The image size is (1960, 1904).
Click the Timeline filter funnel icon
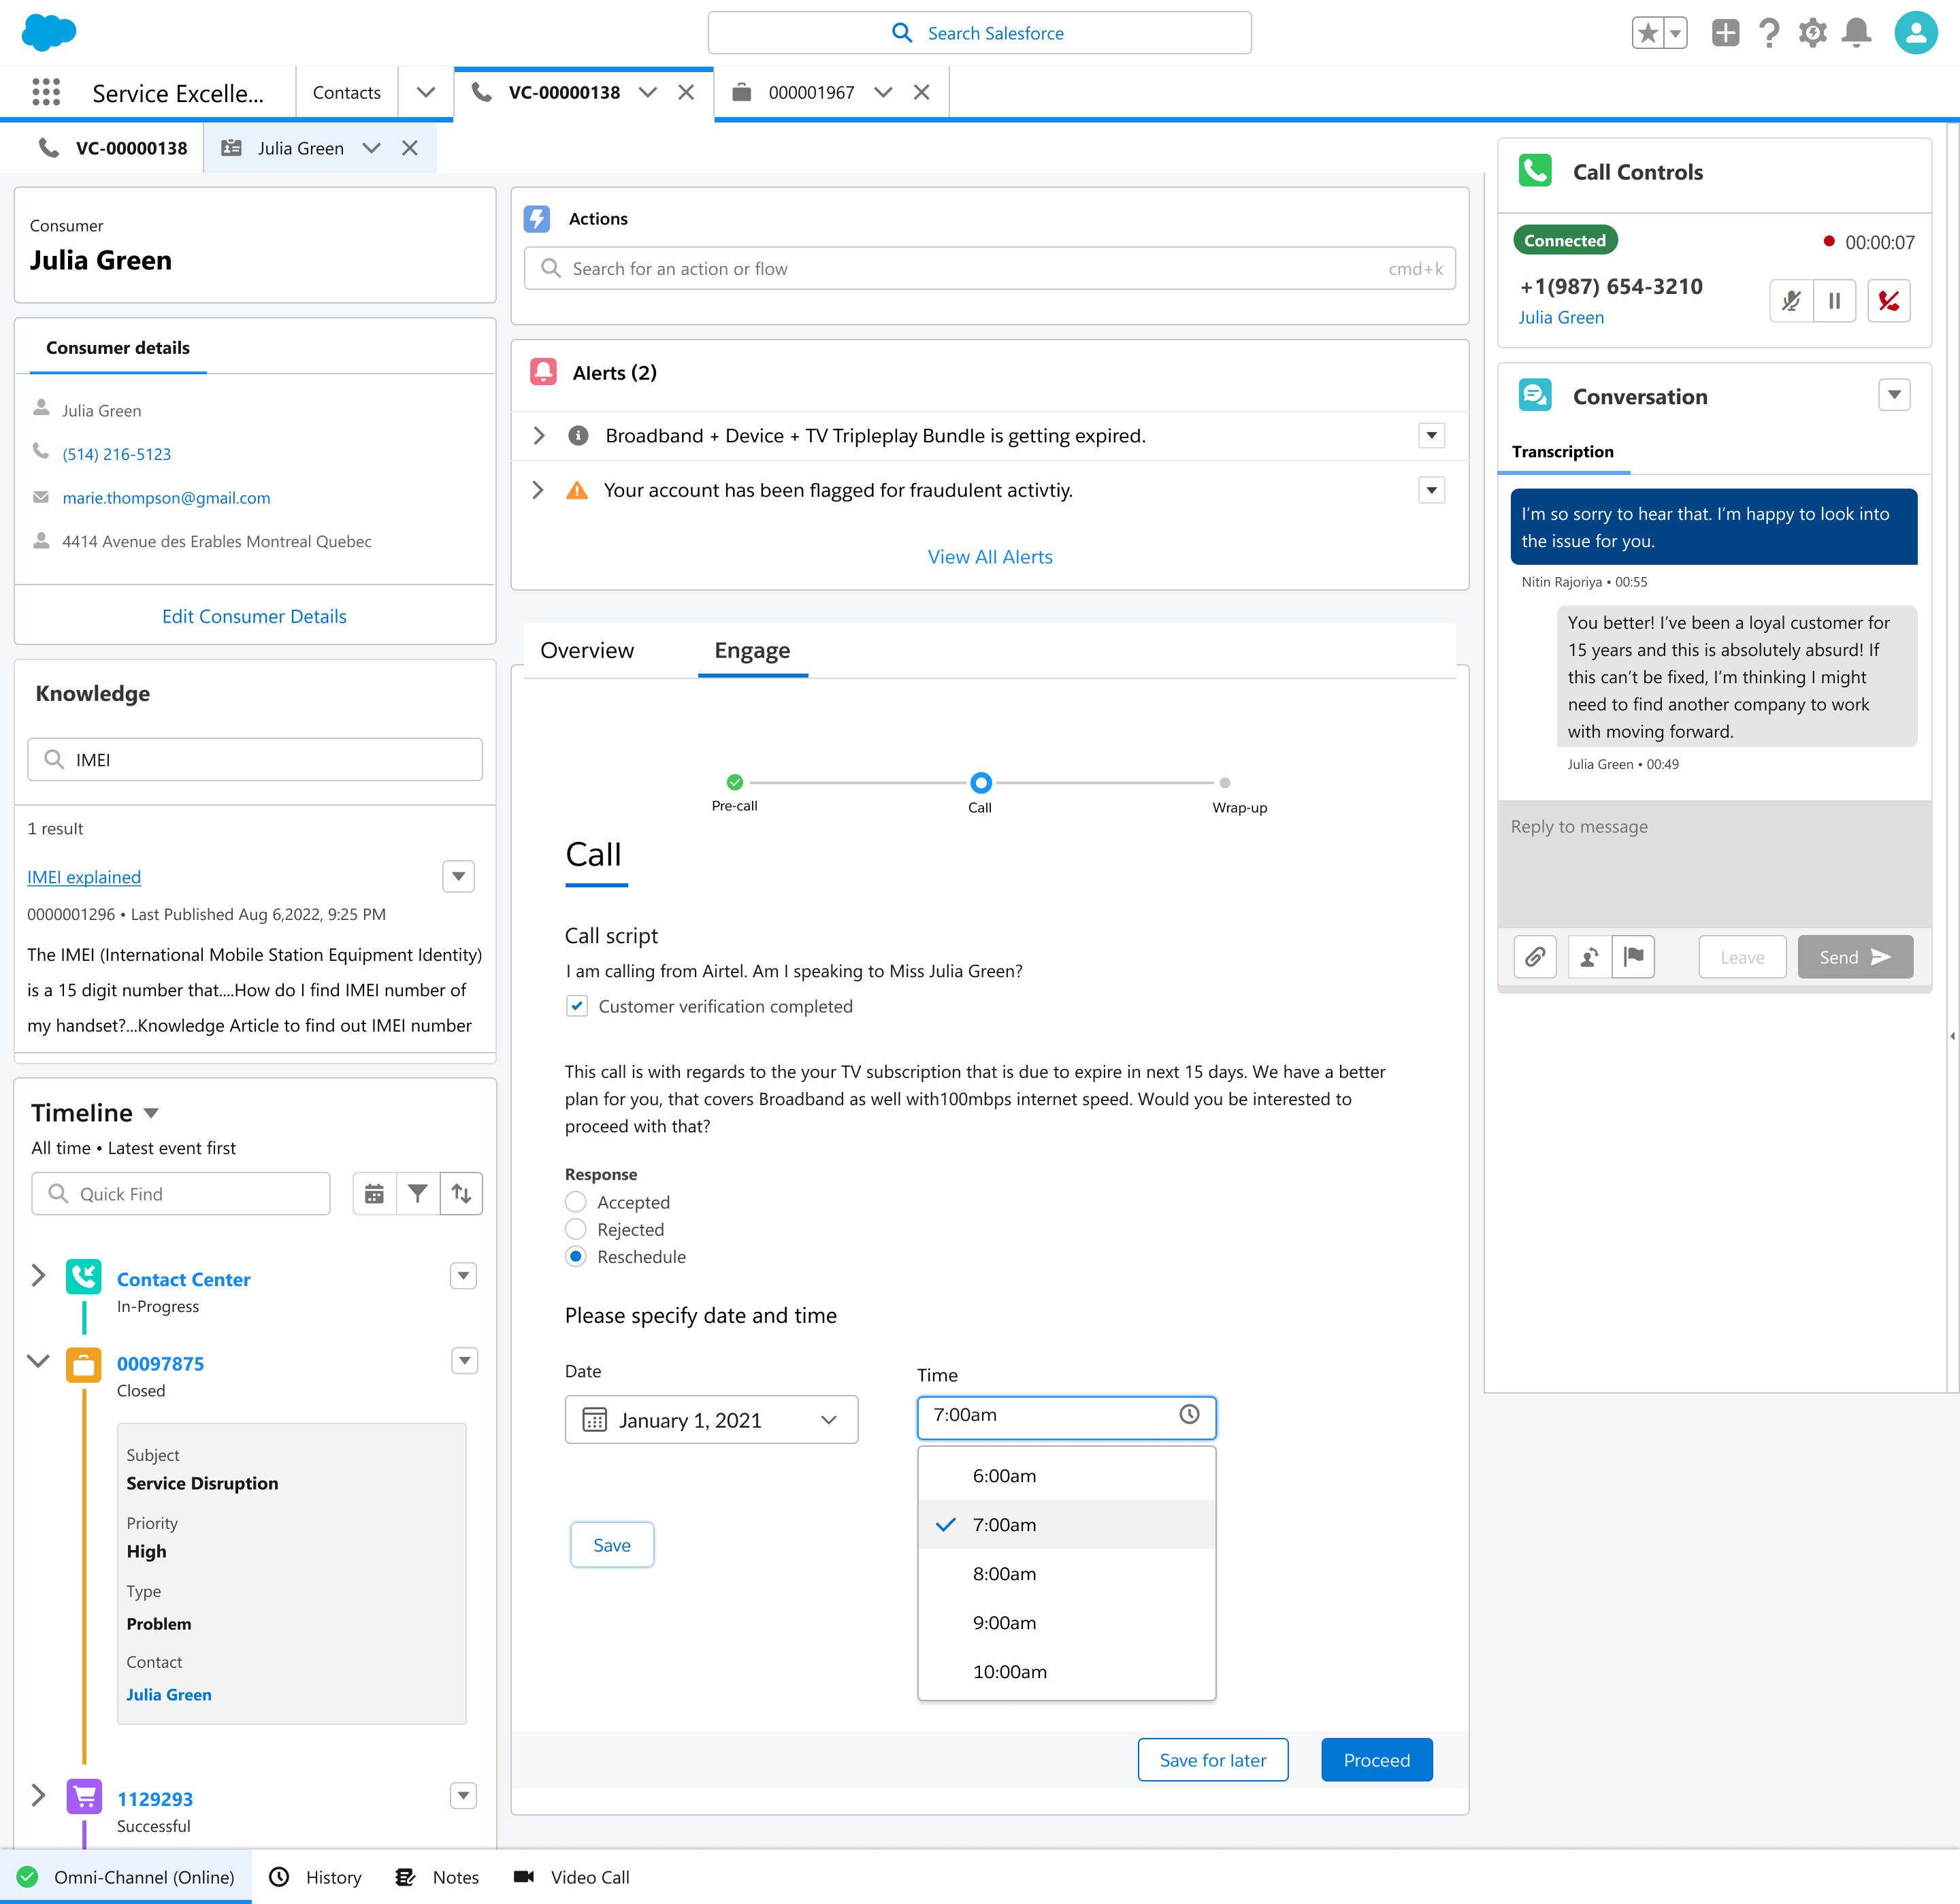[418, 1193]
